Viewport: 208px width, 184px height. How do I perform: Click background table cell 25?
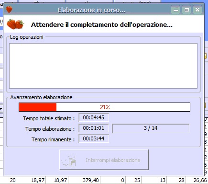point(137,180)
